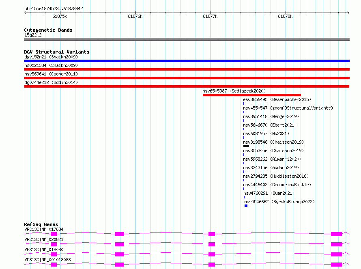
Task: Click the red nsv6505987 variant bar
Action: (x=252, y=95)
